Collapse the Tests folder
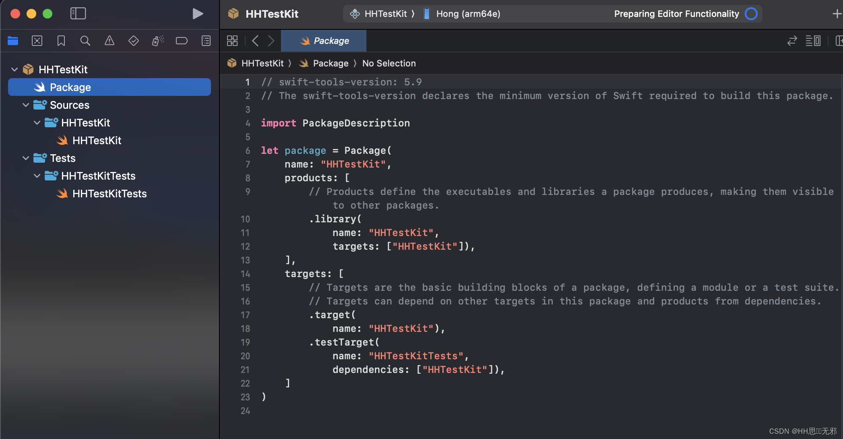 click(x=26, y=158)
